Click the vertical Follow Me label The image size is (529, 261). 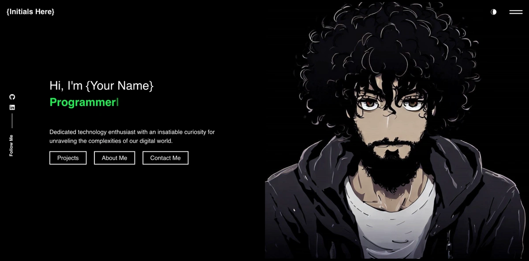11,145
